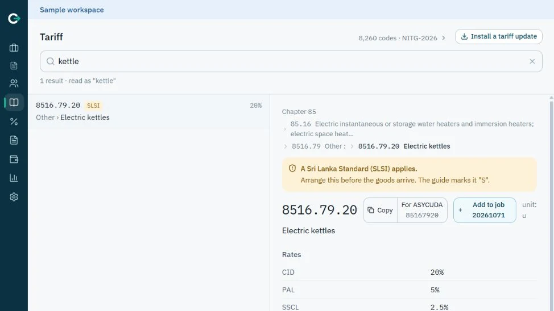This screenshot has height=311, width=554.
Task: Install a tariff update
Action: pos(498,36)
